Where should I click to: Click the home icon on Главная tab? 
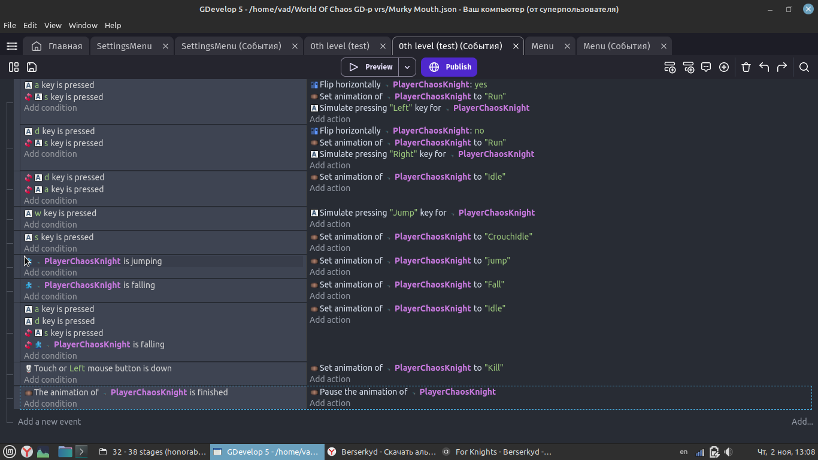37,46
